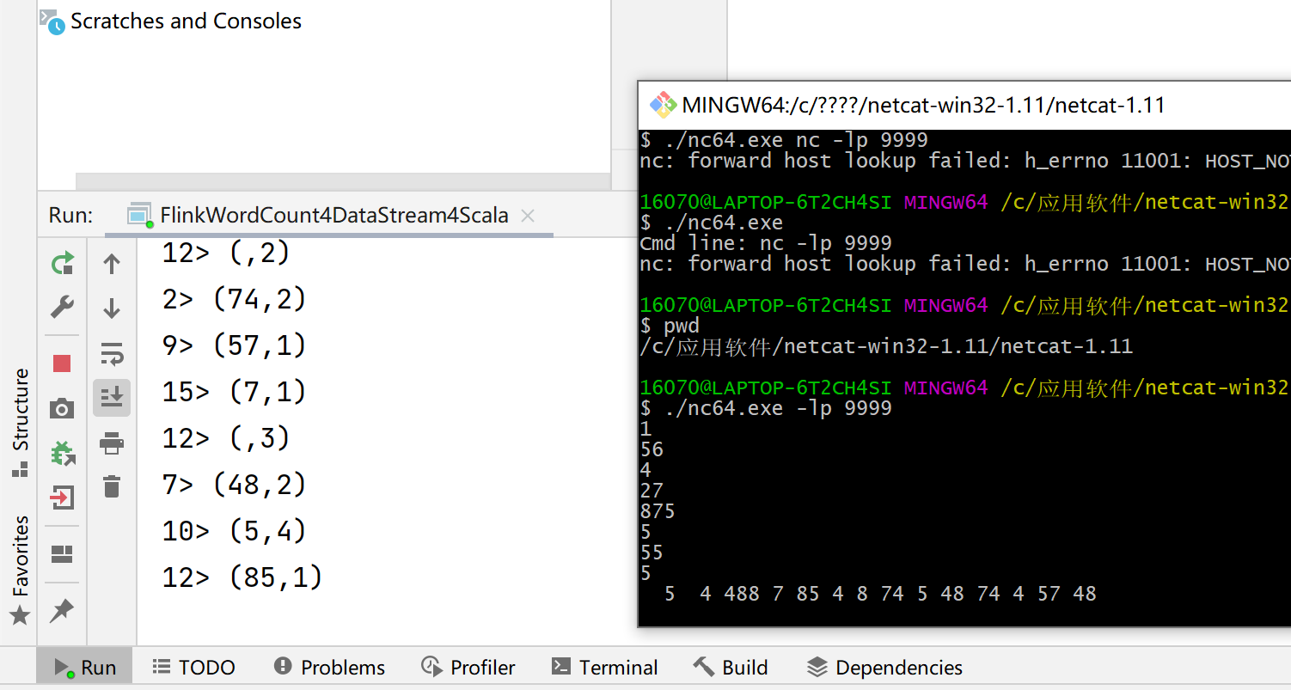Viewport: 1291px width, 690px height.
Task: Open the Build tool window
Action: pos(731,668)
